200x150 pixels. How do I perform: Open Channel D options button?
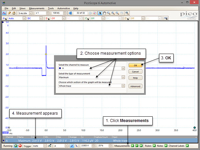coord(127,18)
